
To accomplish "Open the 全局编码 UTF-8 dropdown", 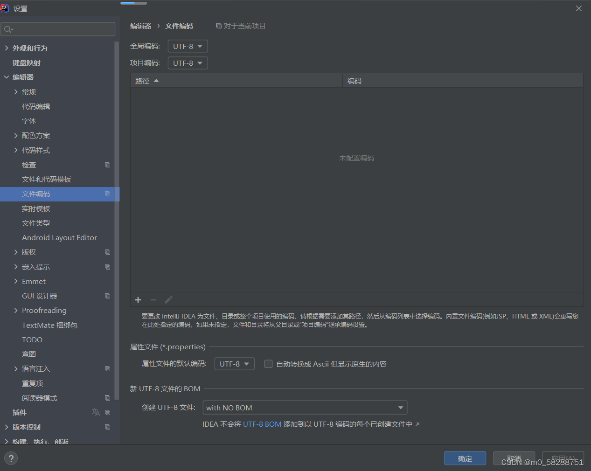I will pos(188,46).
